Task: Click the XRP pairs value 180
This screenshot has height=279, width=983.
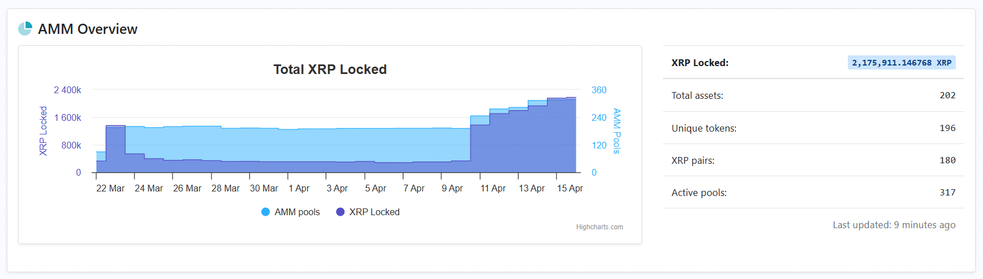Action: click(x=947, y=160)
